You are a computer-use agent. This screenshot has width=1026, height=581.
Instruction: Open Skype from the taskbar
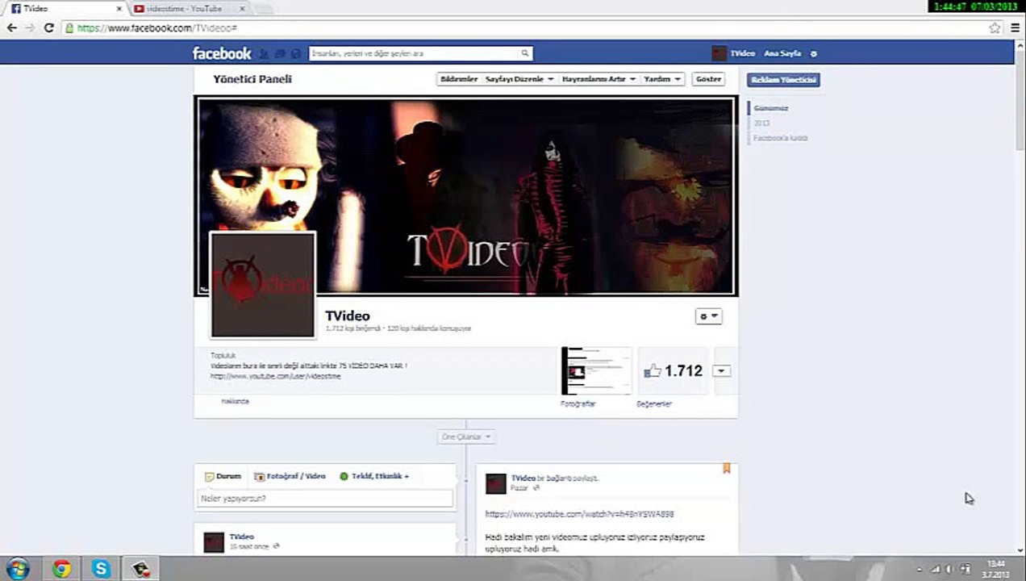pyautogui.click(x=101, y=569)
